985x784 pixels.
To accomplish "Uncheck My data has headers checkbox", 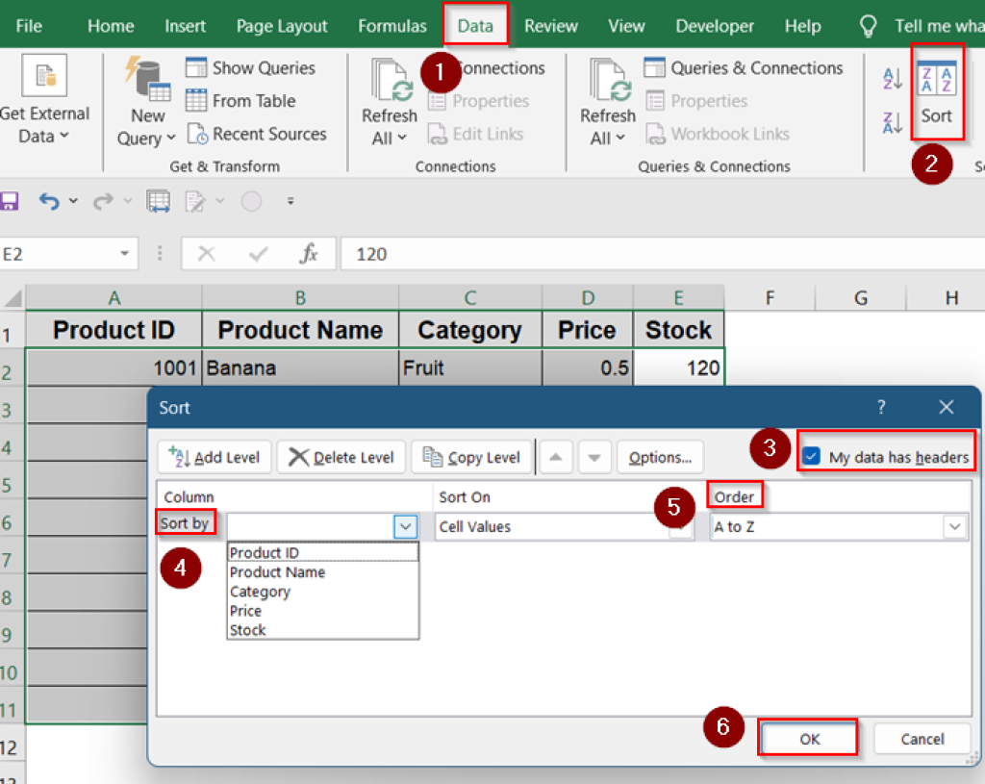I will [x=812, y=457].
